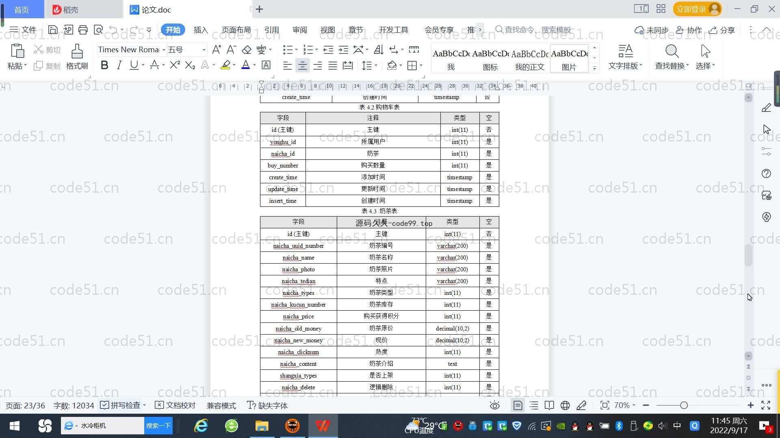Viewport: 780px width, 438px height.
Task: Increase font size icon
Action: click(x=217, y=49)
